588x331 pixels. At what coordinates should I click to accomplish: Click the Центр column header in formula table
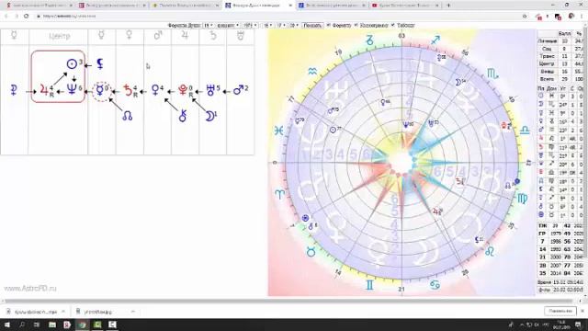click(59, 37)
